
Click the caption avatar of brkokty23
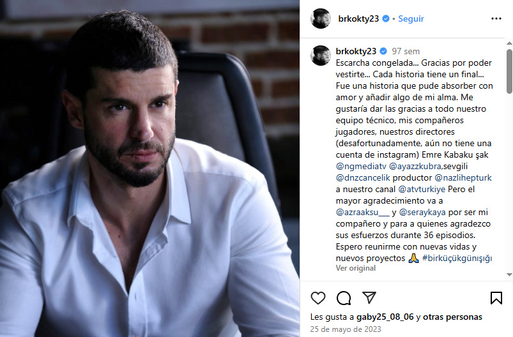pos(320,56)
